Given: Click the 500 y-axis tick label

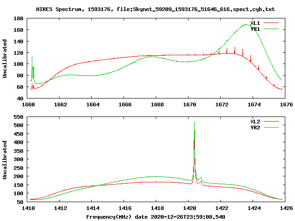Looking at the screenshot, I should click(18, 125).
